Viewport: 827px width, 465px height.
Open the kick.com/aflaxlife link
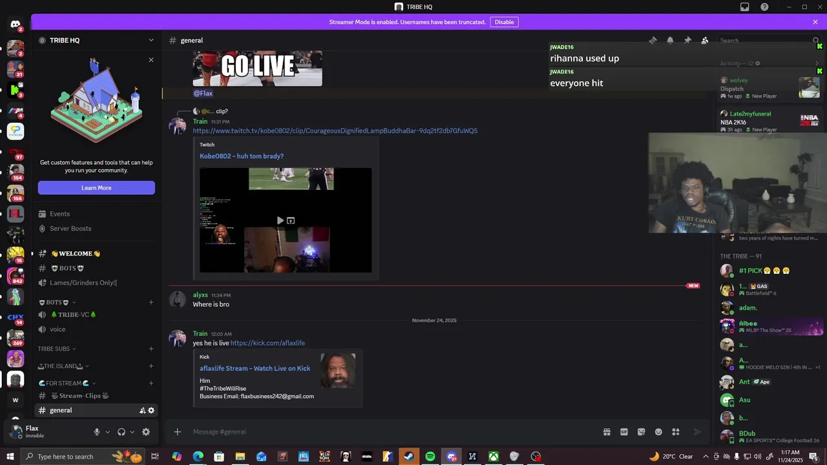267,343
